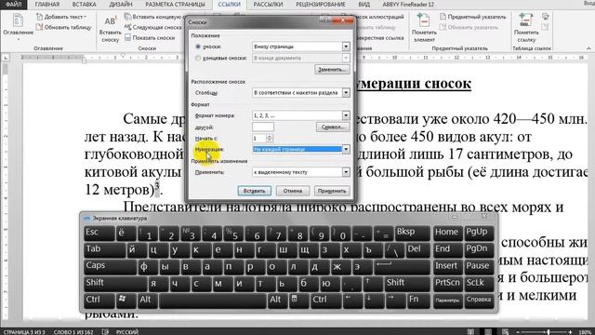Click the Символ button
Image resolution: width=595 pixels, height=335 pixels.
333,127
